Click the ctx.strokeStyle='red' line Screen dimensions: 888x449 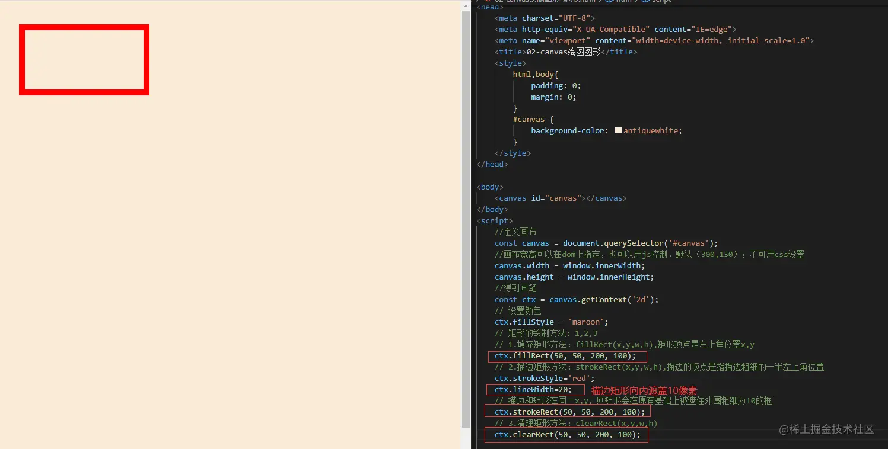[x=545, y=378]
